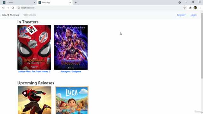This screenshot has height=114, width=203.
Task: Open the Extensions puzzle icon
Action: [x=190, y=8]
